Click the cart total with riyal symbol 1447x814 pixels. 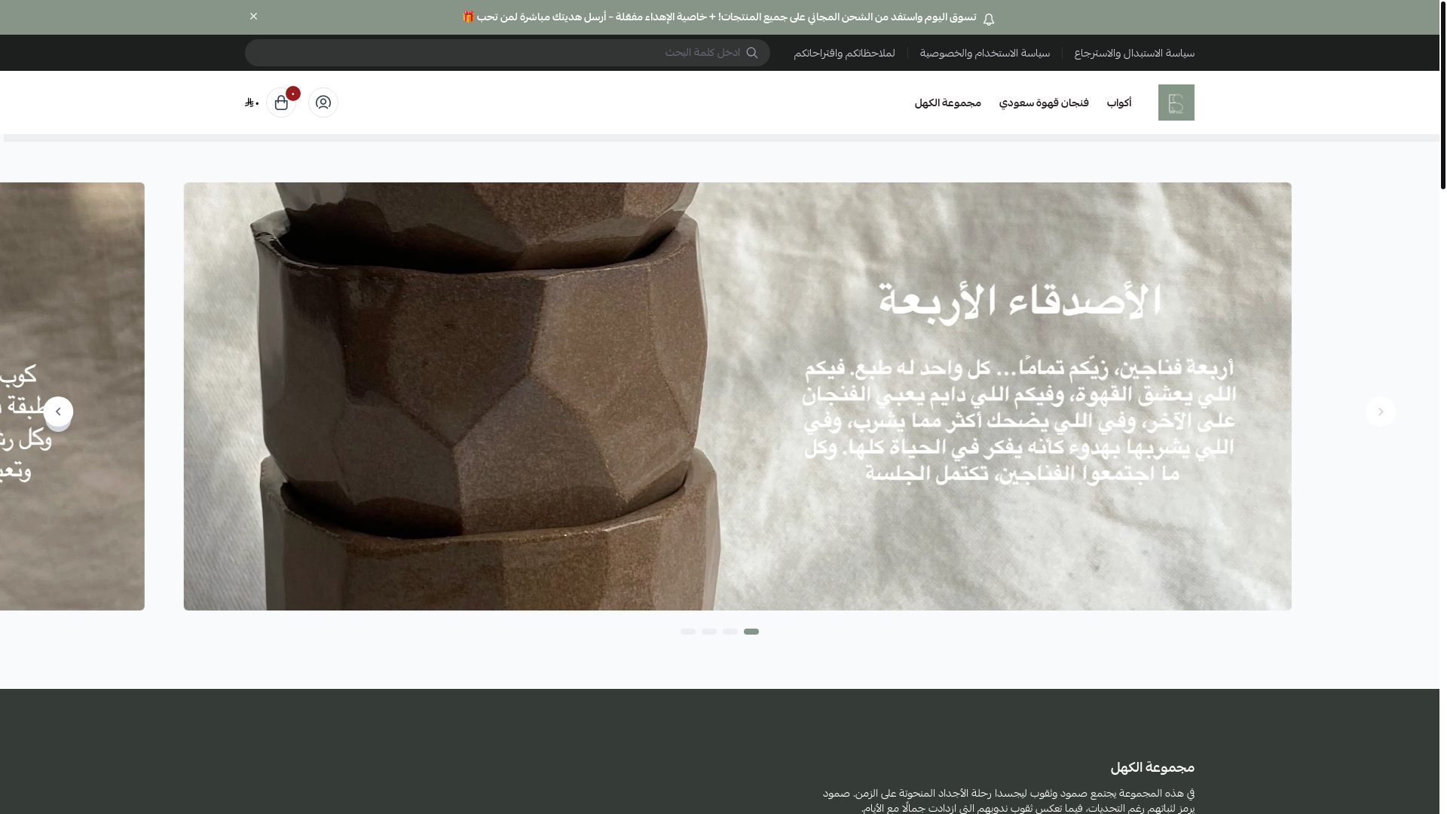(x=252, y=103)
